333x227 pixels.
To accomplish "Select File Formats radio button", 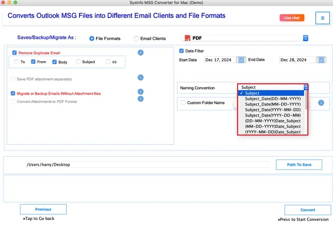I will 92,39.
